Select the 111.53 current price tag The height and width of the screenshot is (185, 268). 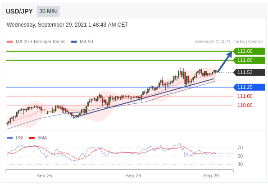pos(249,72)
